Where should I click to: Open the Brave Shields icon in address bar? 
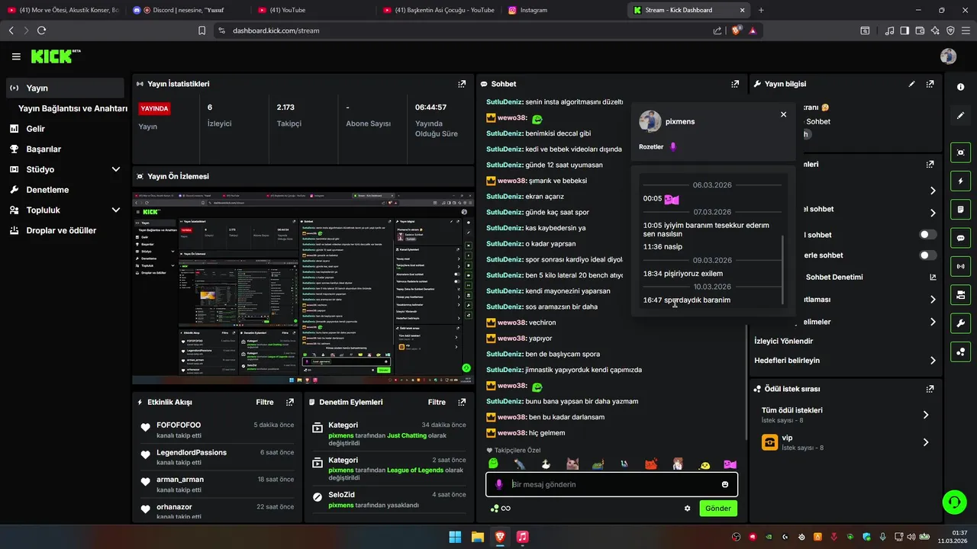[736, 30]
